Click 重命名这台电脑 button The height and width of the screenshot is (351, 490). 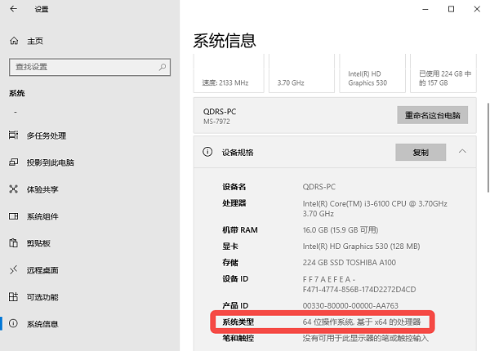pos(433,115)
